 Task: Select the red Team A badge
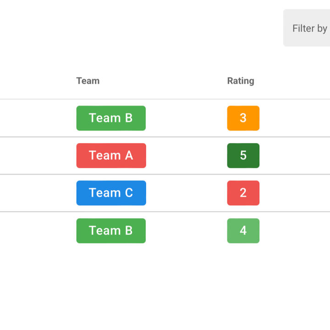(x=111, y=155)
